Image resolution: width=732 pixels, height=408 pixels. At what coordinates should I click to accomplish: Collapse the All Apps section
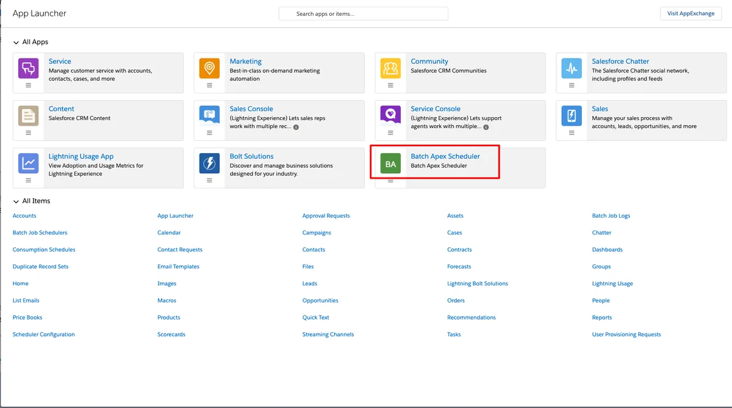pos(16,43)
